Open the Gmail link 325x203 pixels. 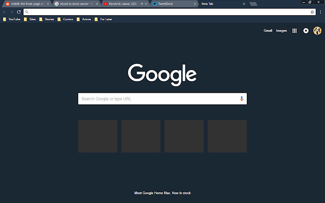(268, 30)
